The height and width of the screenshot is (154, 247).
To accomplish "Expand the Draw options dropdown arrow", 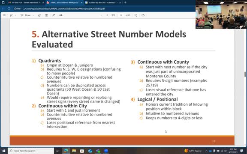I will click(x=33, y=15).
